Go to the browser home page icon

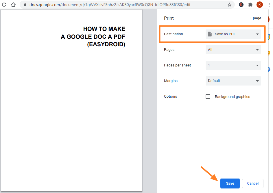pyautogui.click(x=13, y=5)
